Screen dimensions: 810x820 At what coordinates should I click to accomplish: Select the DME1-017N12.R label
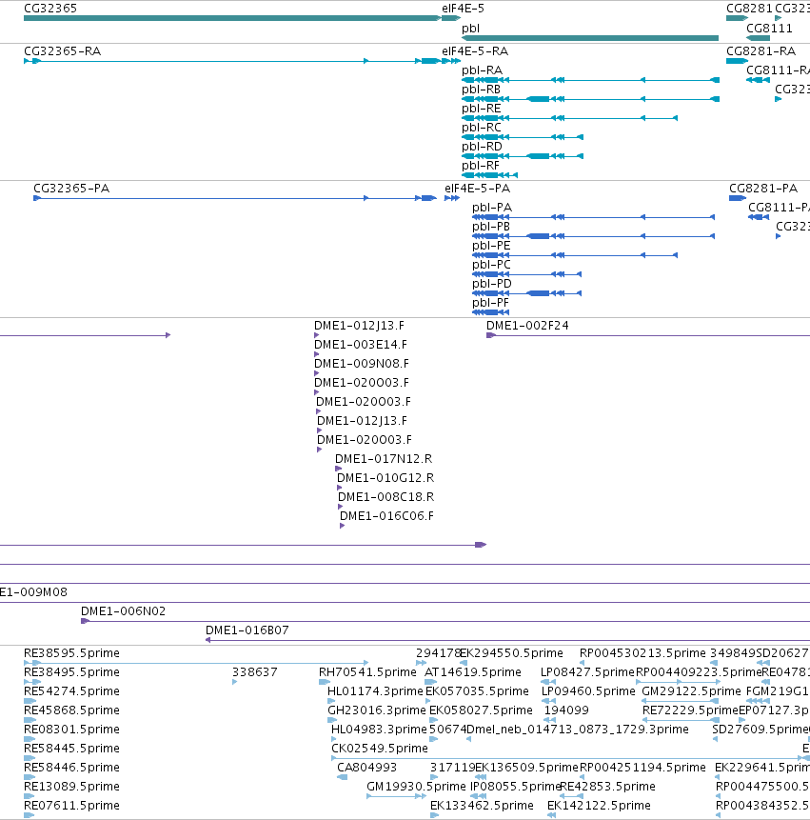384,459
